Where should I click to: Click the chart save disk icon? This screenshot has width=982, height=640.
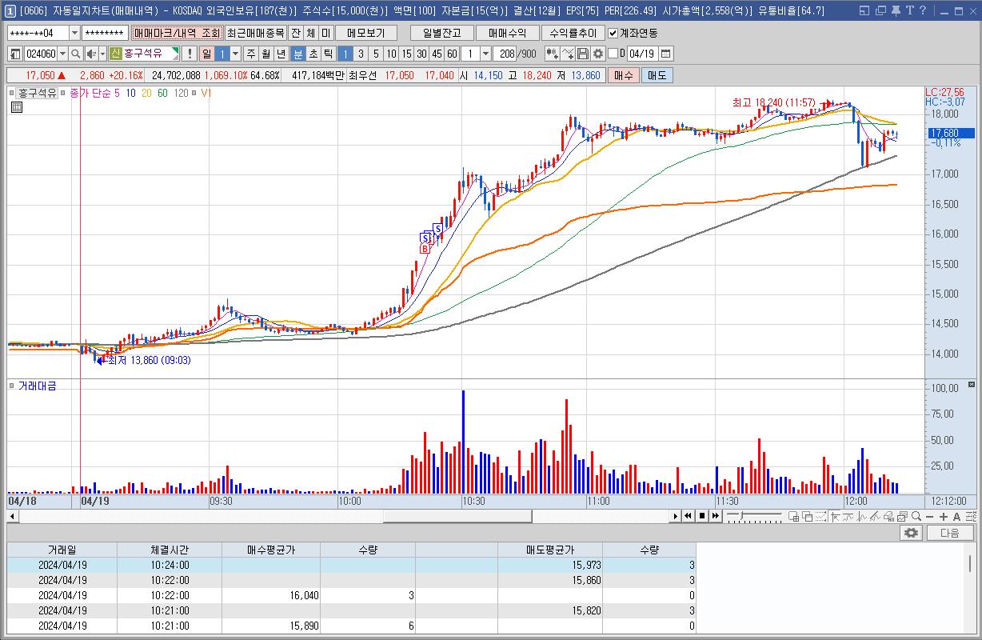point(583,54)
